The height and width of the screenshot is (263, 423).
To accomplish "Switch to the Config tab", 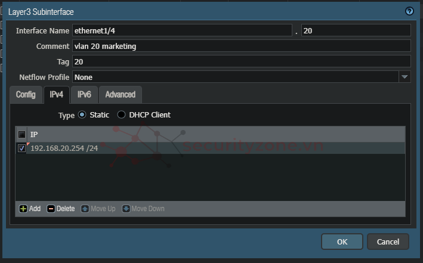I will pos(26,94).
